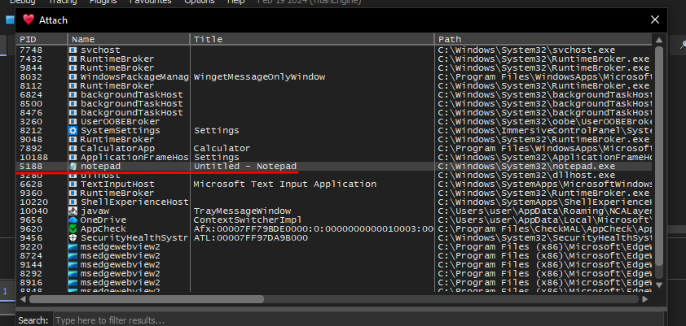Image resolution: width=686 pixels, height=326 pixels.
Task: Click the red heart Attach dialog icon
Action: point(29,20)
